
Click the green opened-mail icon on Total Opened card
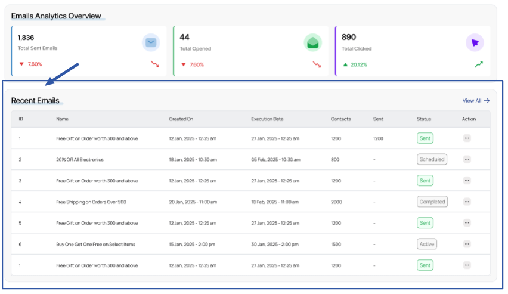click(312, 42)
